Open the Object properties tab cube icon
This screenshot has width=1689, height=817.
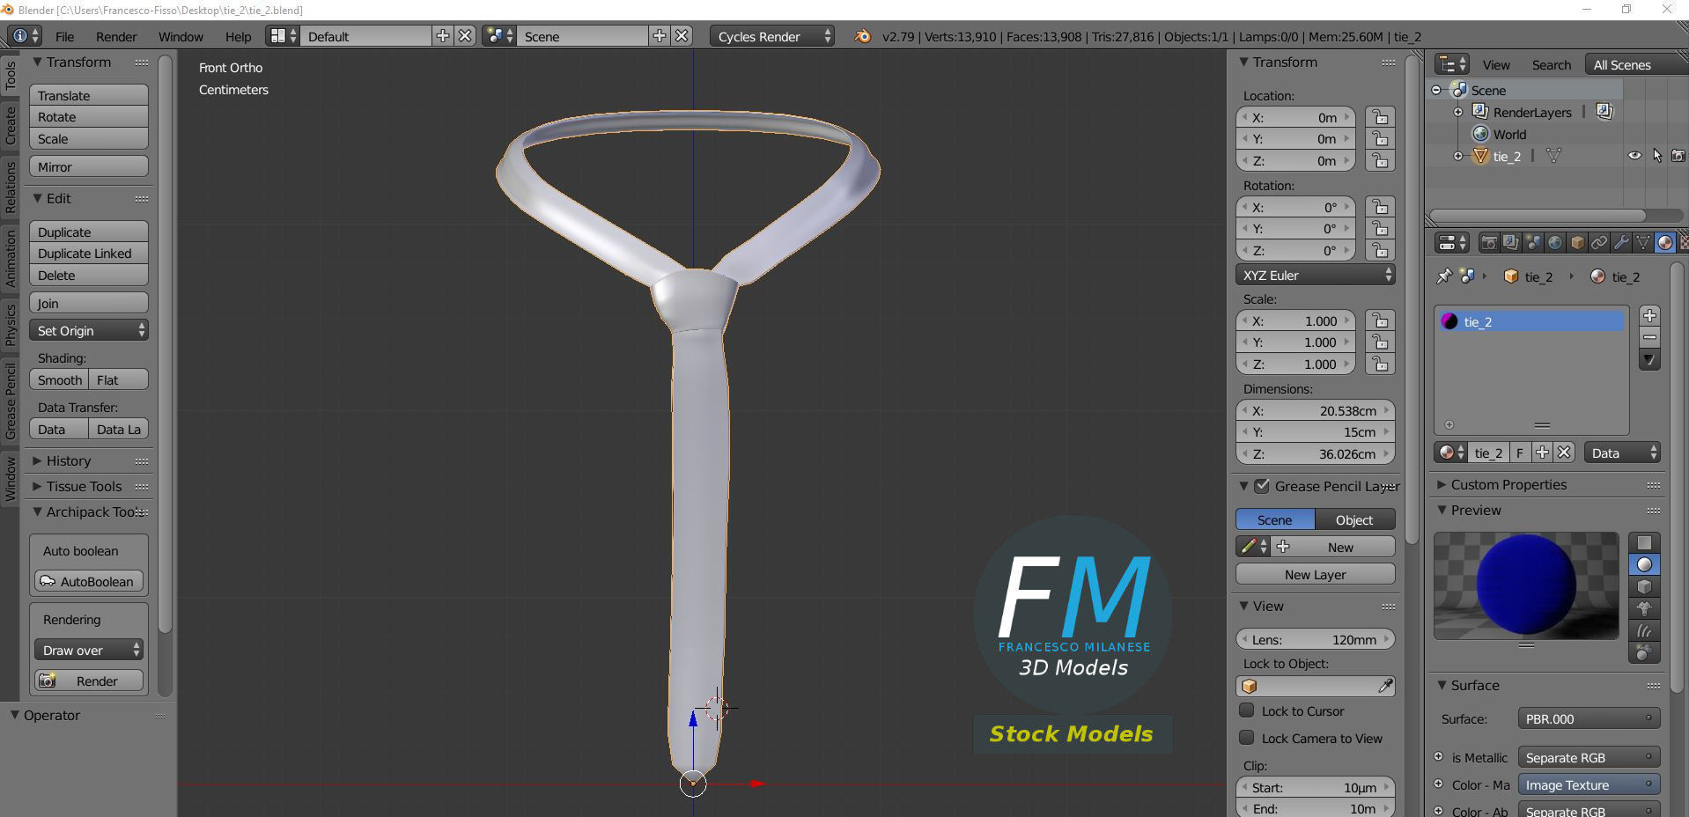point(1577,243)
